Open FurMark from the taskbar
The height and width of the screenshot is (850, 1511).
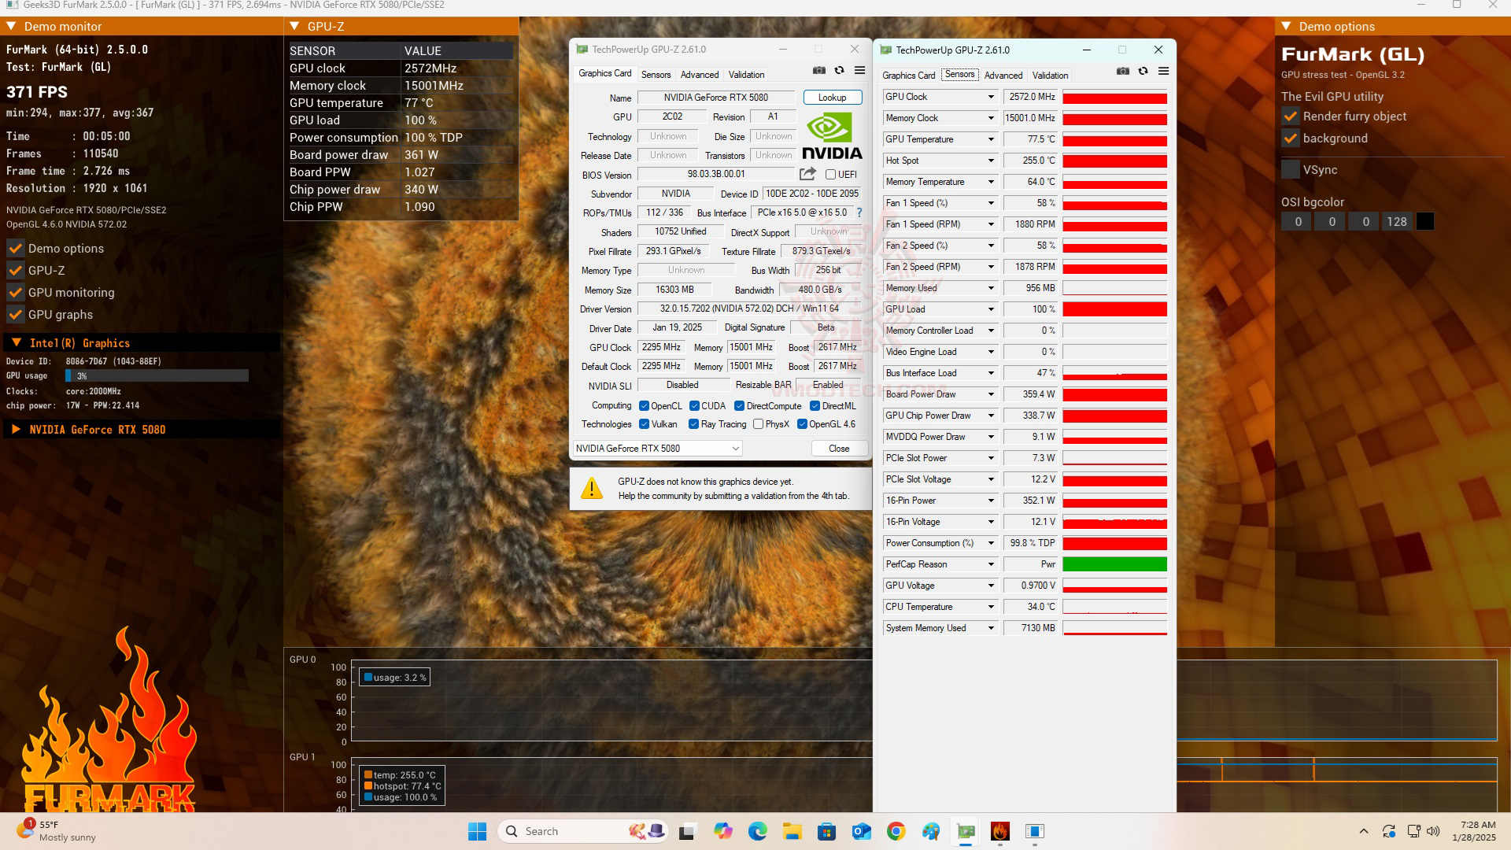999,831
